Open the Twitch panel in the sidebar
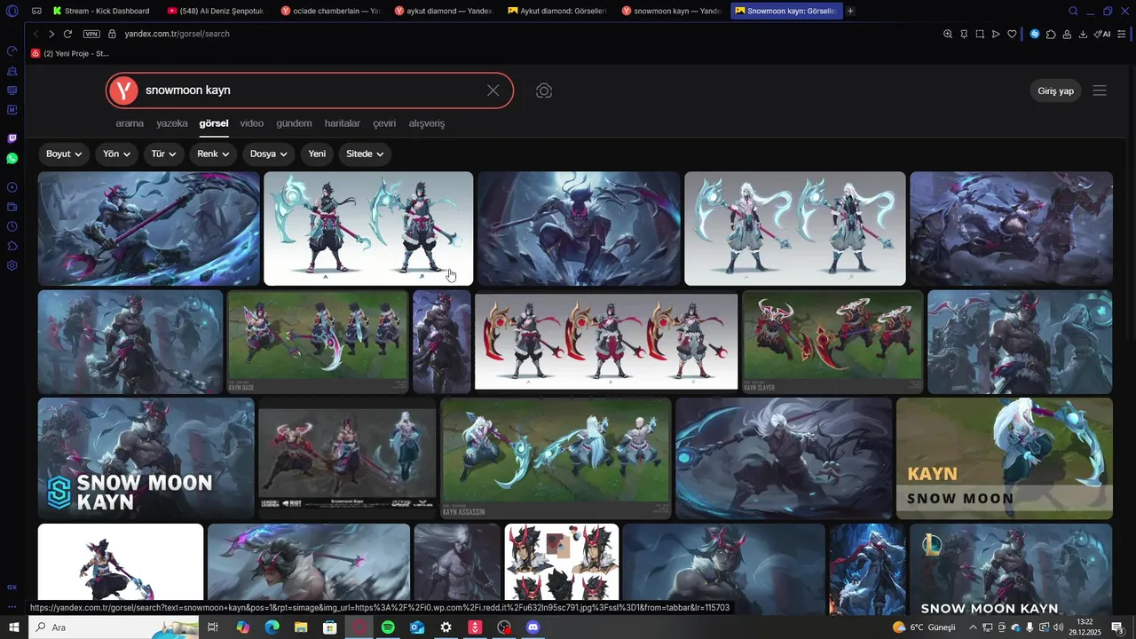The height and width of the screenshot is (639, 1136). point(12,138)
